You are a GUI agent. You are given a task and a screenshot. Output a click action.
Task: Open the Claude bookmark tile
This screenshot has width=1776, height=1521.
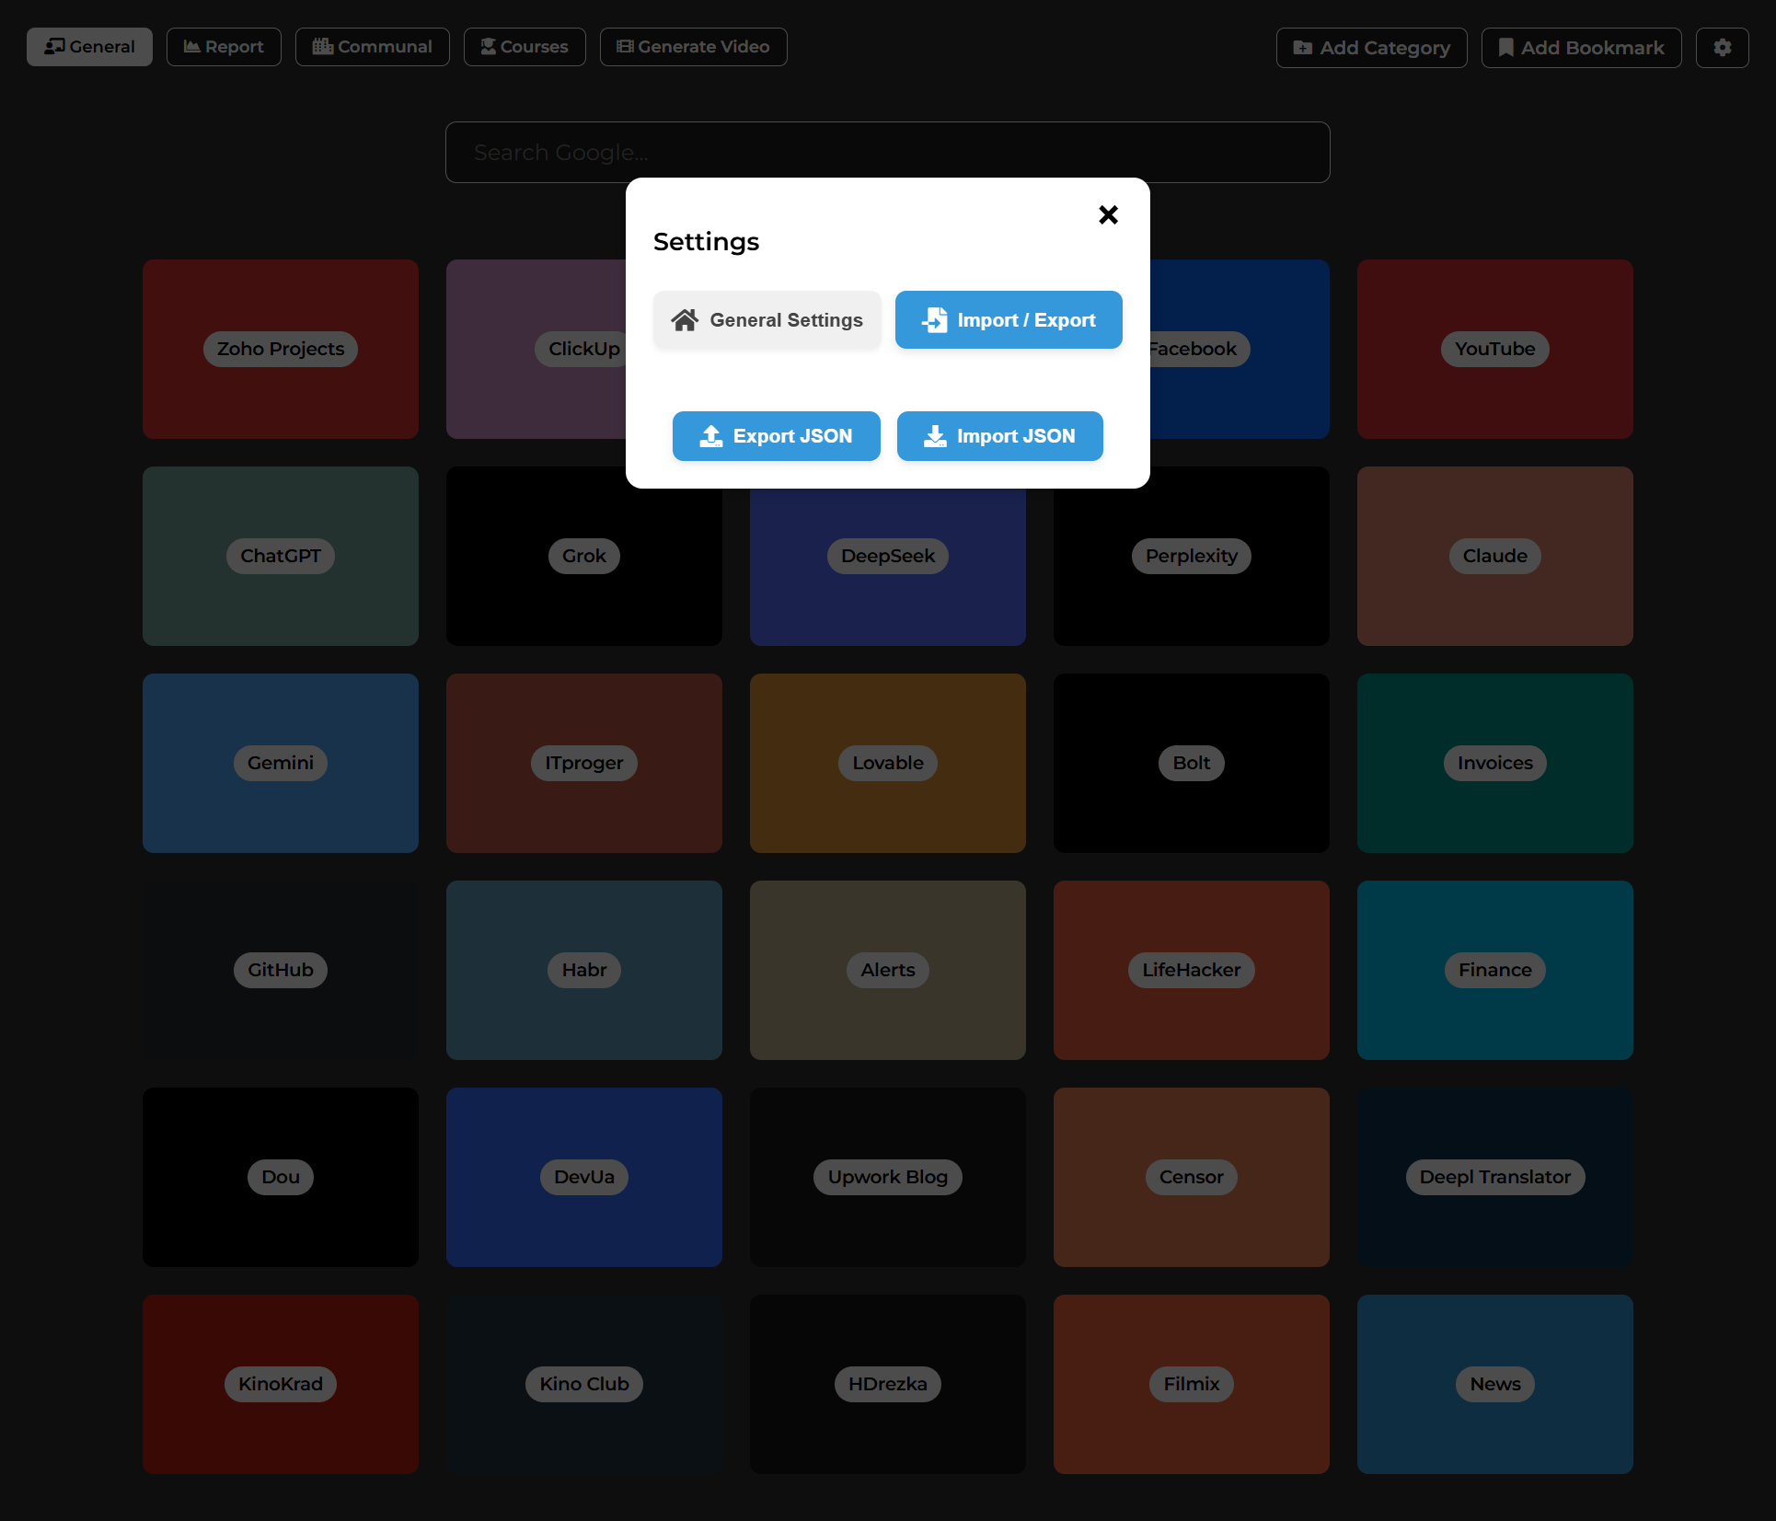click(1494, 556)
